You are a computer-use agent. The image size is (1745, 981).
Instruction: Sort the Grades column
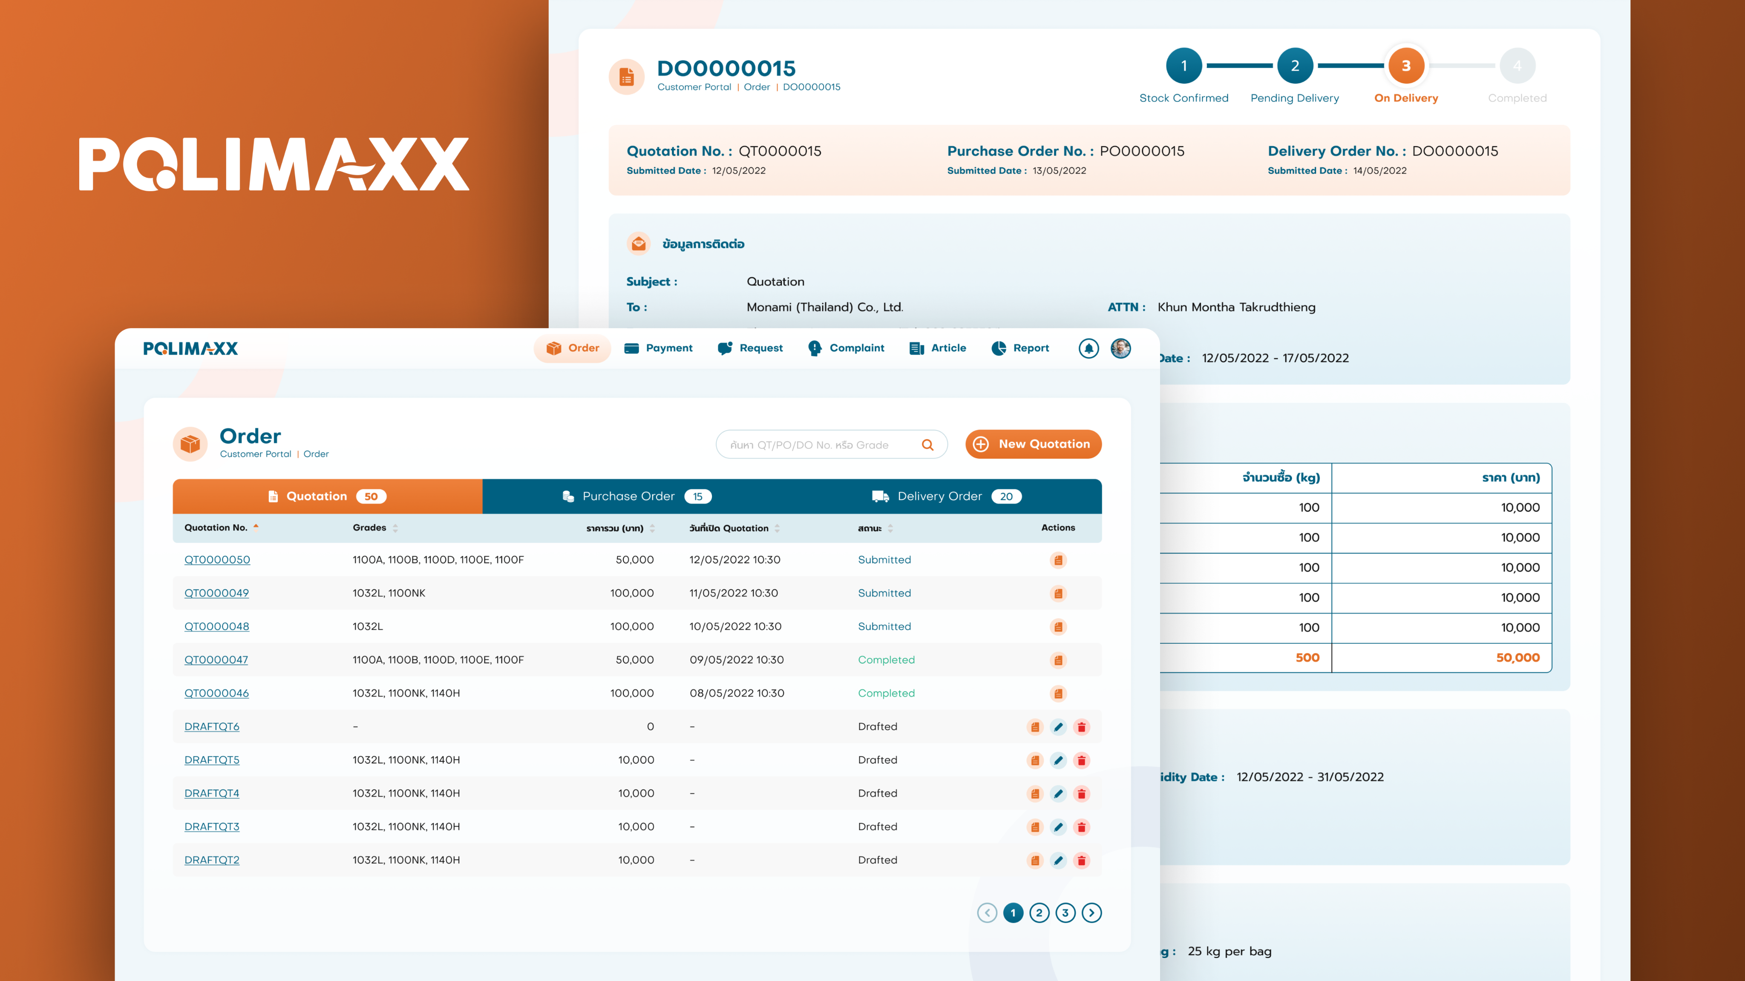[395, 528]
